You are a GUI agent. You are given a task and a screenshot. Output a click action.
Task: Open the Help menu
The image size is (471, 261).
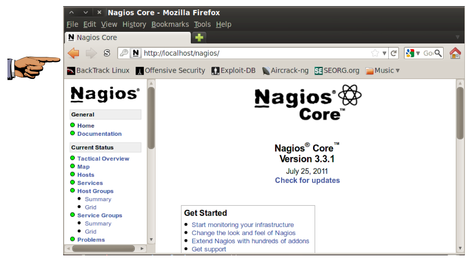(x=223, y=24)
